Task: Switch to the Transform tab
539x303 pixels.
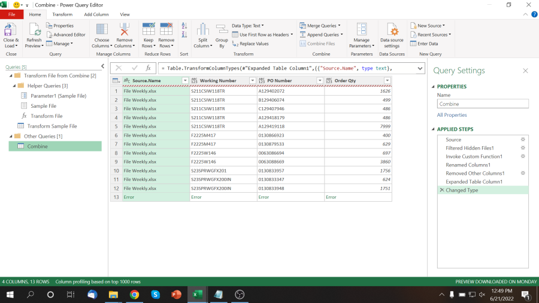Action: coord(62,14)
